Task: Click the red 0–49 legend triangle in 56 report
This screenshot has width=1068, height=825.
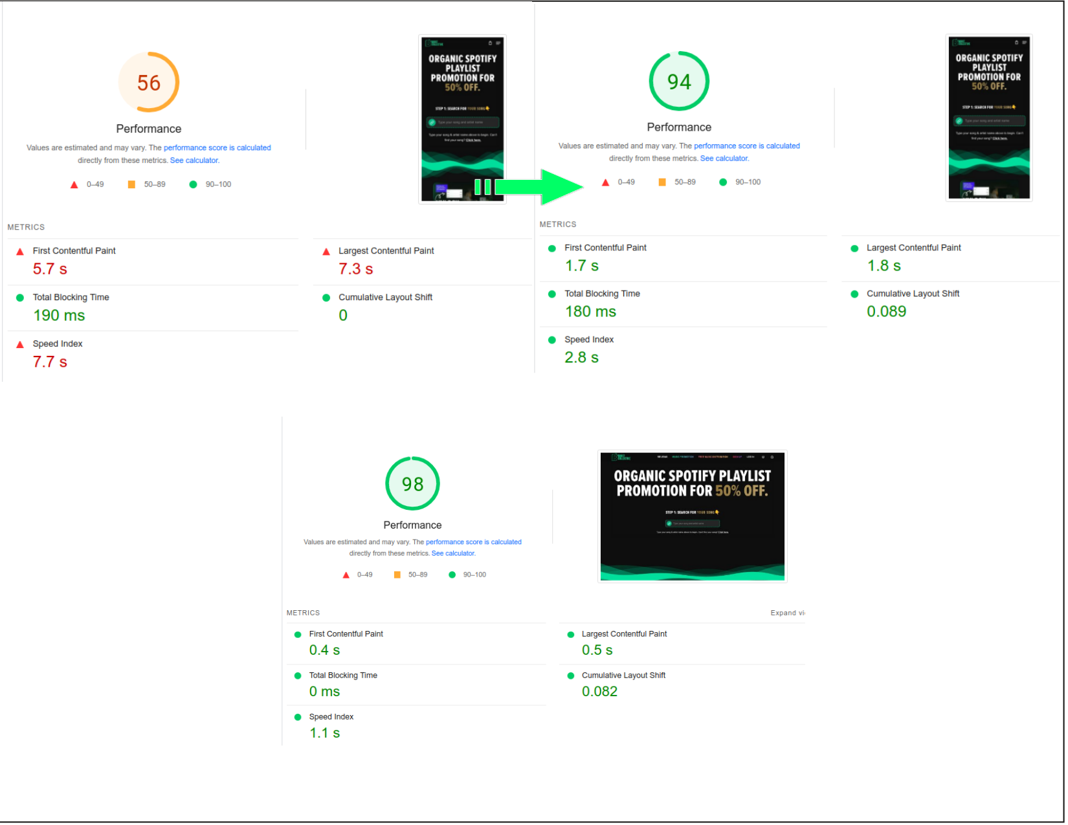Action: pyautogui.click(x=74, y=184)
